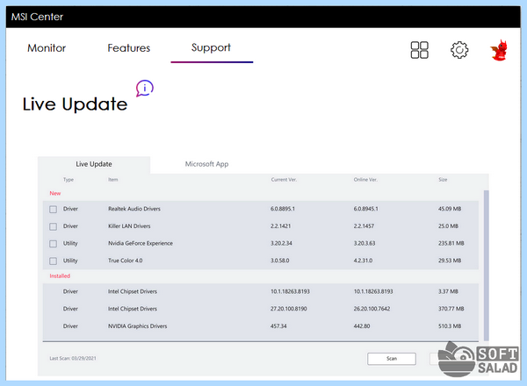527x386 pixels.
Task: Open settings via the gear icon
Action: pyautogui.click(x=459, y=50)
